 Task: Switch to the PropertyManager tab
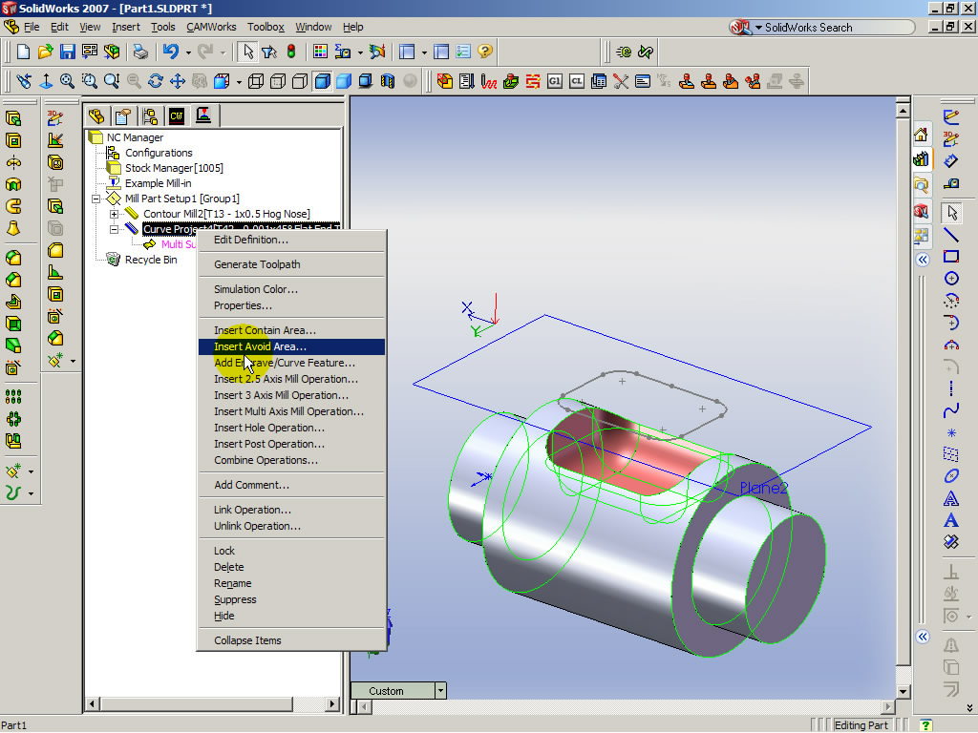pyautogui.click(x=123, y=115)
